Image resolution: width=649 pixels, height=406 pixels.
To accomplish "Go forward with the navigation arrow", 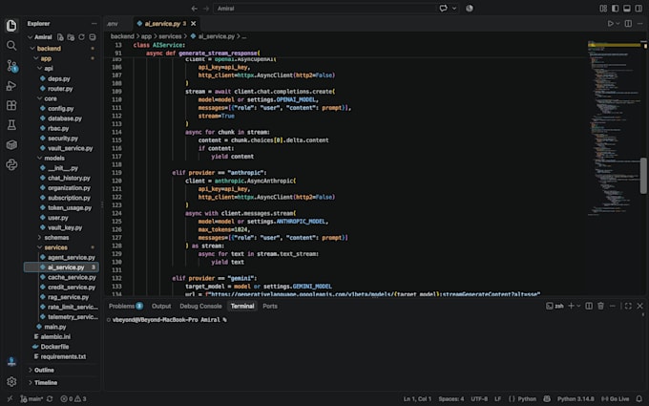I will pos(206,9).
